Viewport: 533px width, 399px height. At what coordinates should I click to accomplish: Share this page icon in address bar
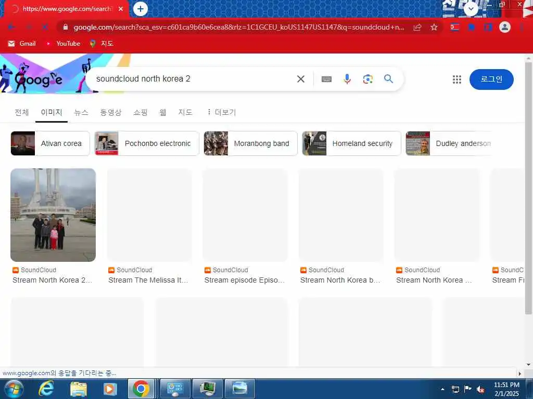tap(417, 28)
